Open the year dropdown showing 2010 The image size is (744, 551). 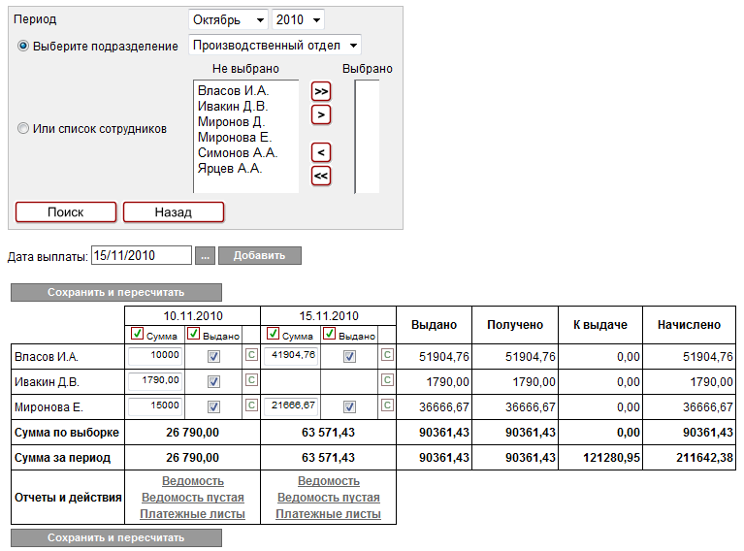298,20
